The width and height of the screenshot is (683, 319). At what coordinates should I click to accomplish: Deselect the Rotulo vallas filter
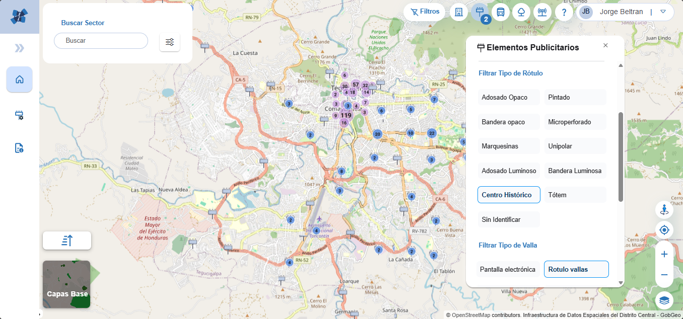pyautogui.click(x=576, y=269)
